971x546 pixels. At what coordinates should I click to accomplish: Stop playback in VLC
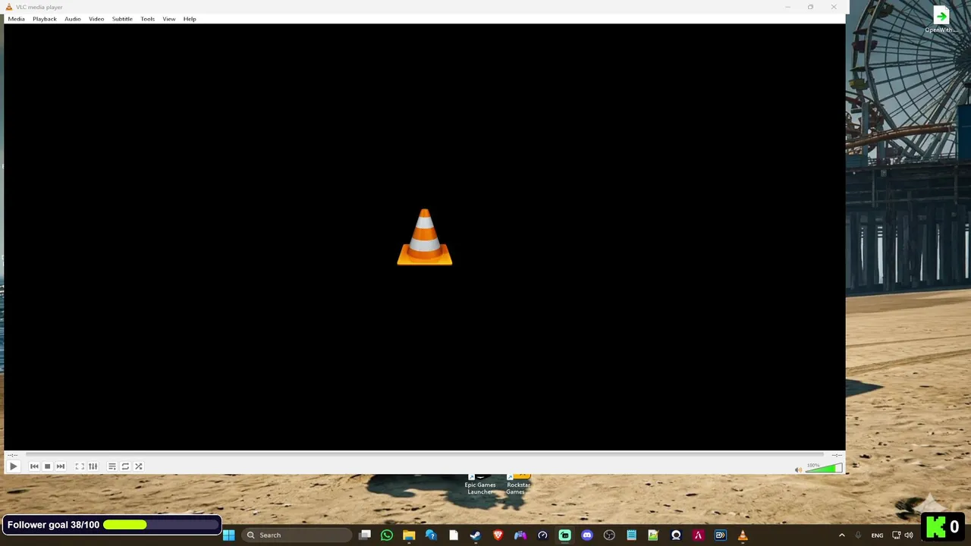(x=47, y=466)
